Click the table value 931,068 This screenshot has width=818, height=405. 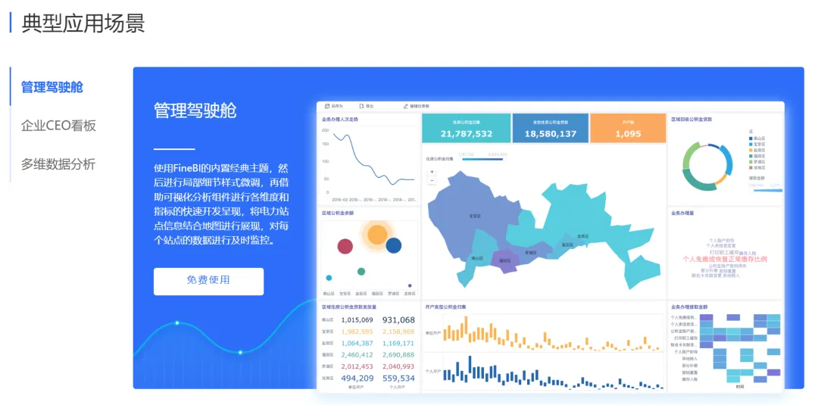(398, 320)
